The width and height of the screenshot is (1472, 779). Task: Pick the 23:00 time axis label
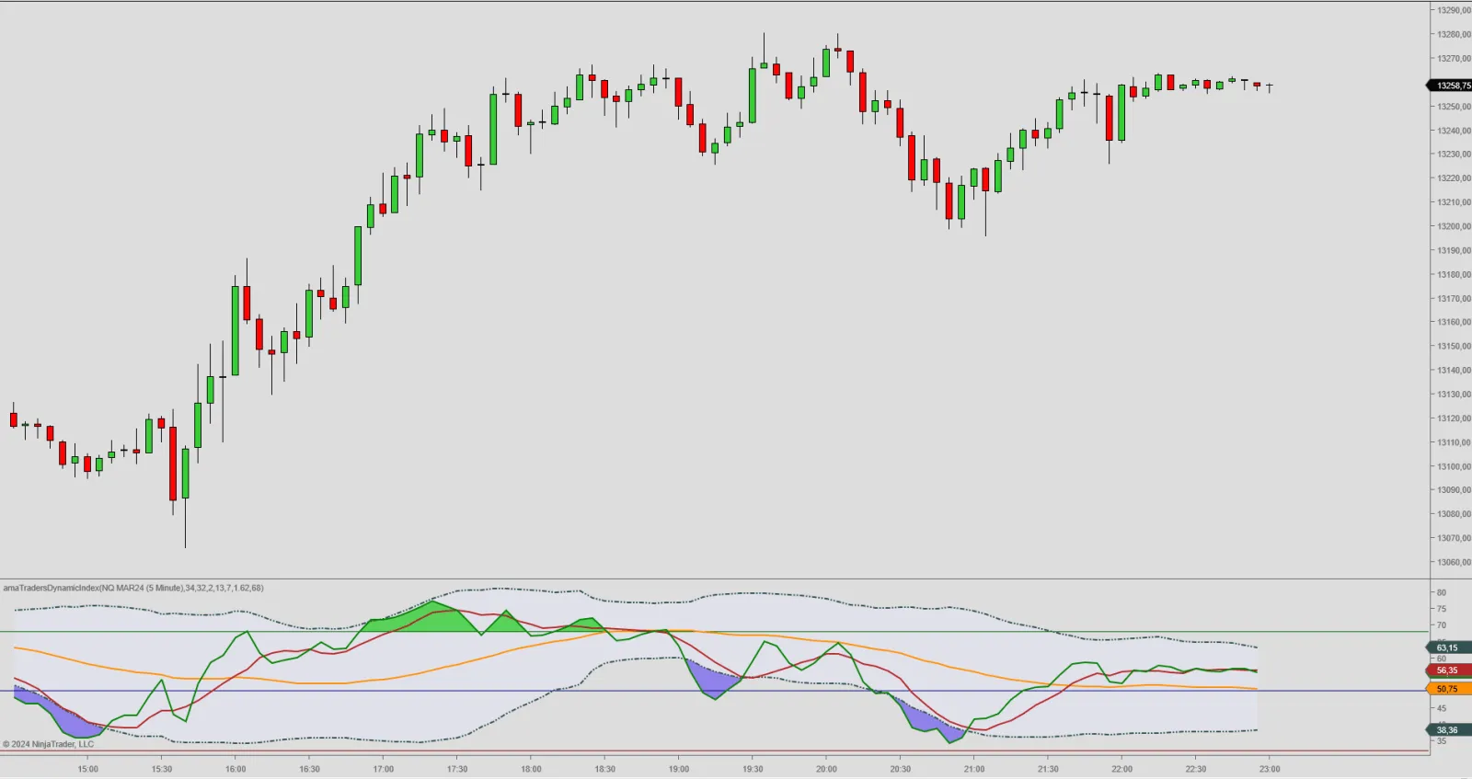(1270, 769)
